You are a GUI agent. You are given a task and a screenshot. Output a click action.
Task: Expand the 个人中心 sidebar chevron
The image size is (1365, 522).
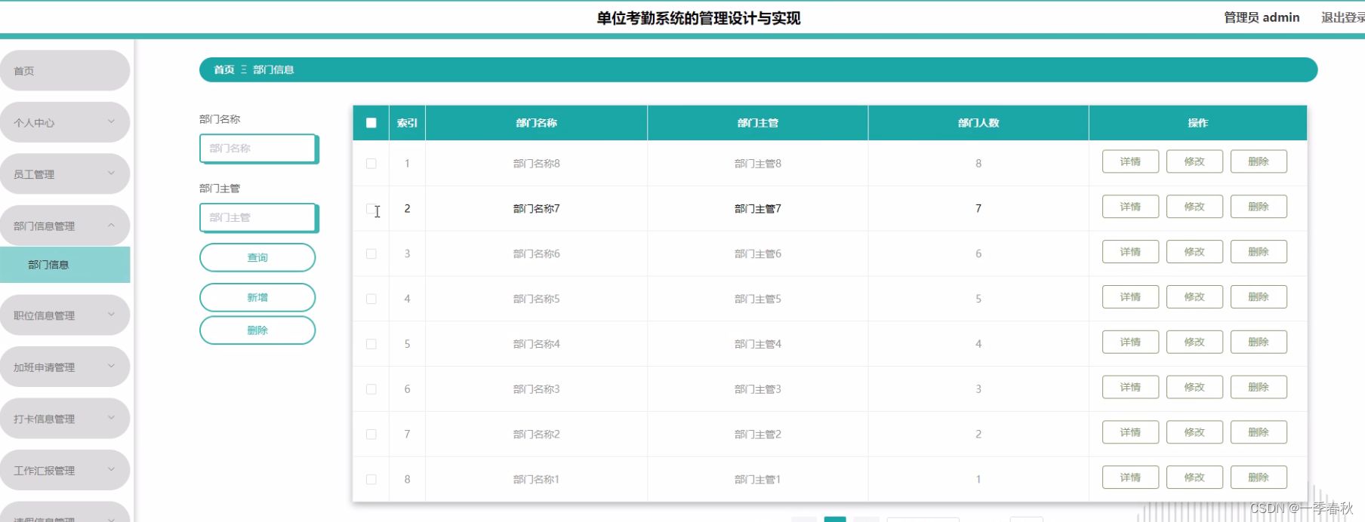coord(111,121)
